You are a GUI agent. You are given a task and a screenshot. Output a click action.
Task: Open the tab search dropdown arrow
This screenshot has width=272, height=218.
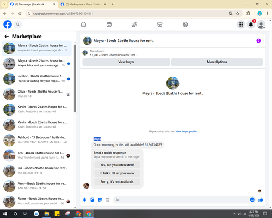4,4
